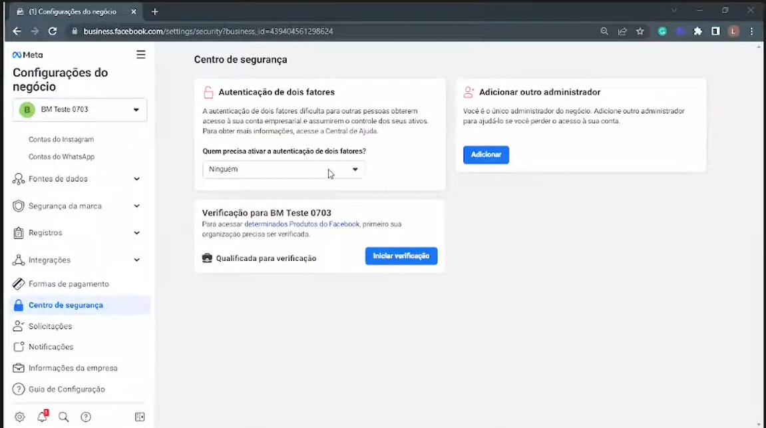The width and height of the screenshot is (766, 428).
Task: Go to Formas de pagamento
Action: click(x=69, y=284)
